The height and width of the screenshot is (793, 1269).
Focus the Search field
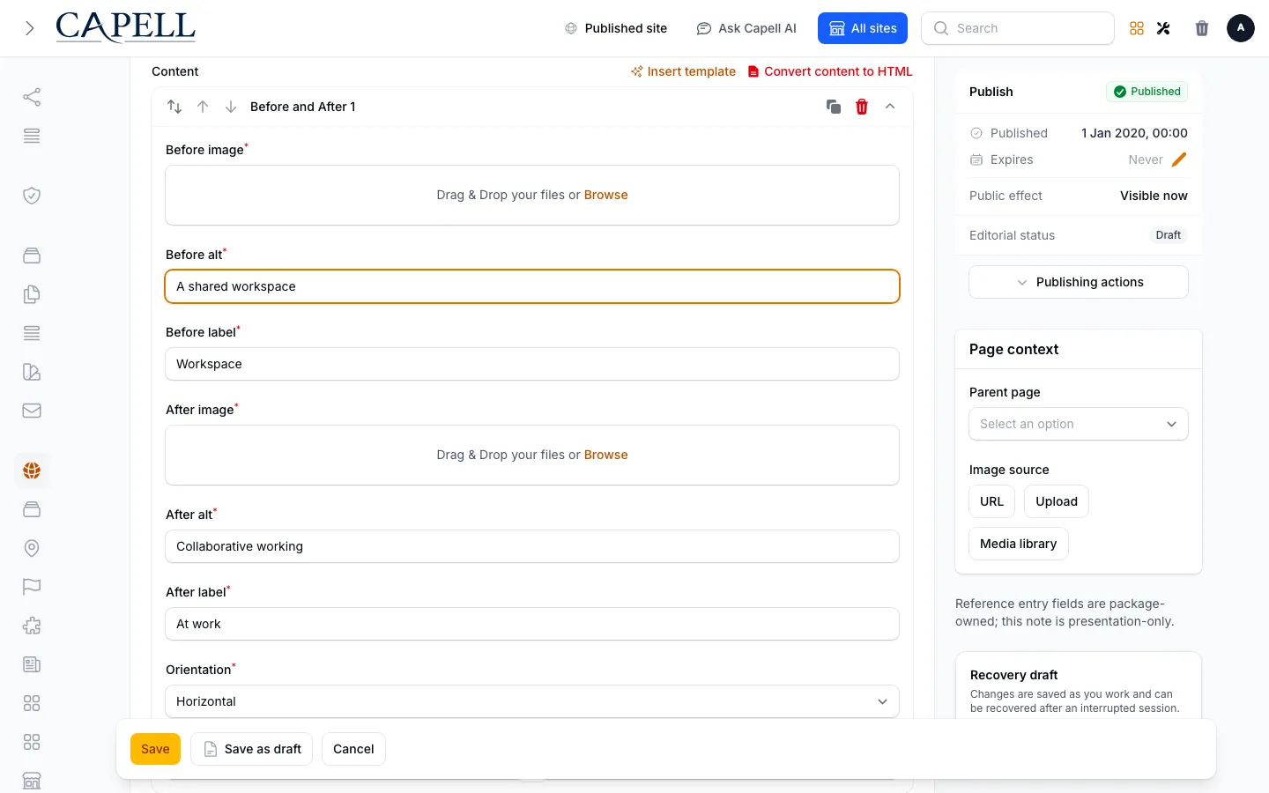coord(1018,28)
